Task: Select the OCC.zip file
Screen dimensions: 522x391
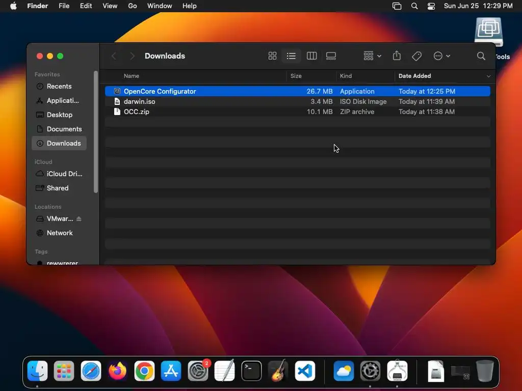Action: coord(297,111)
